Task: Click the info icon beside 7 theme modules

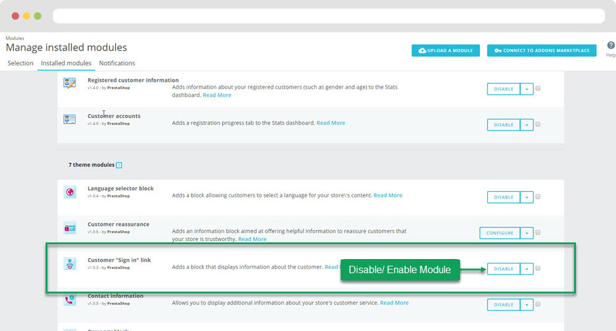Action: click(119, 165)
